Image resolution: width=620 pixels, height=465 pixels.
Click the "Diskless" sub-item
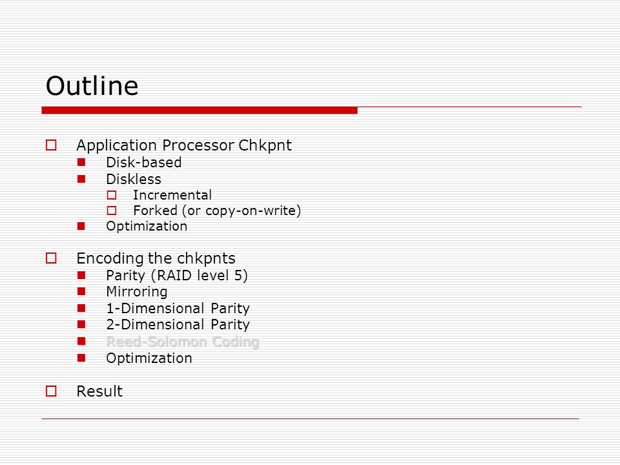click(x=134, y=179)
